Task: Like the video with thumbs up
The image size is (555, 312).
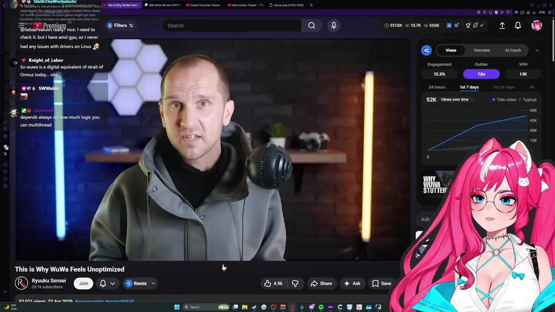Action: (268, 283)
